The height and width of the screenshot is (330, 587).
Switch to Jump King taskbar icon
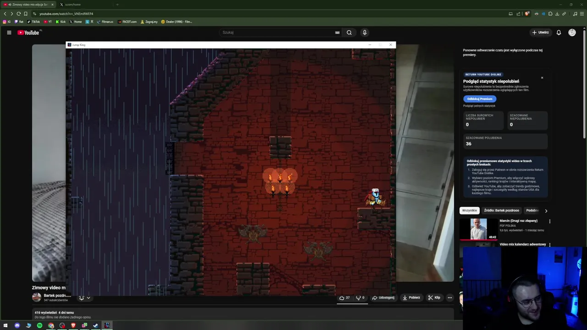(x=107, y=325)
